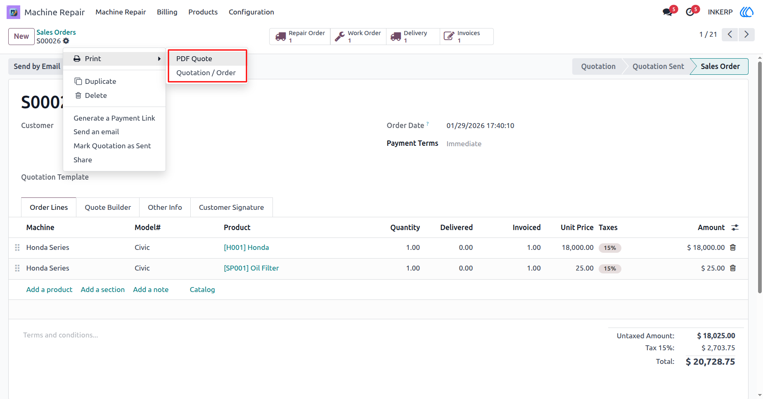Screen dimensions: 763x399
Task: Open the gear actions menu beside S00026
Action: 66,41
